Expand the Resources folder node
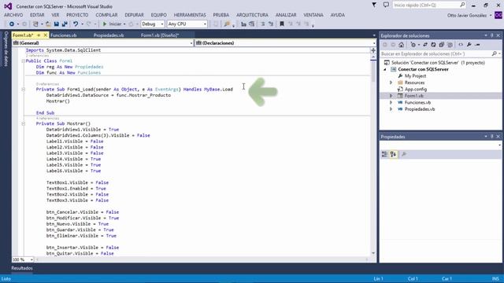This screenshot has width=504, height=283. tap(391, 83)
